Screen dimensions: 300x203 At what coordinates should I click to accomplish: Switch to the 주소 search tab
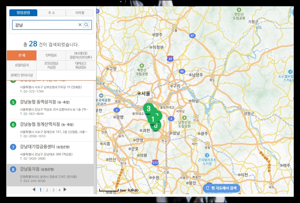51,13
